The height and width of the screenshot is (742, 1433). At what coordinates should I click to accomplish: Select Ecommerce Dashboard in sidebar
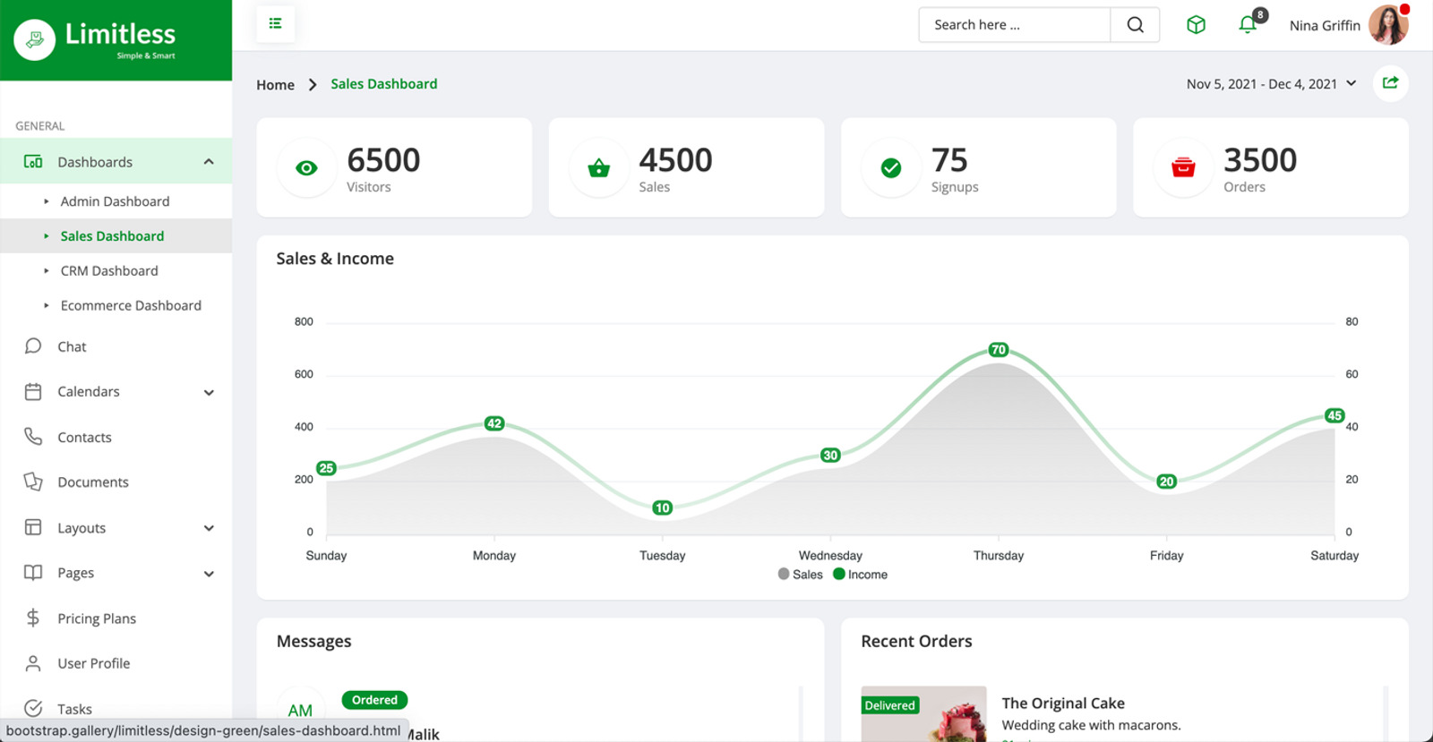click(131, 305)
